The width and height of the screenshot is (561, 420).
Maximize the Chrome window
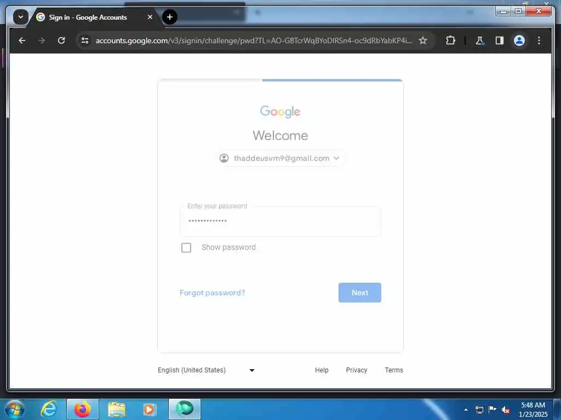coord(518,11)
